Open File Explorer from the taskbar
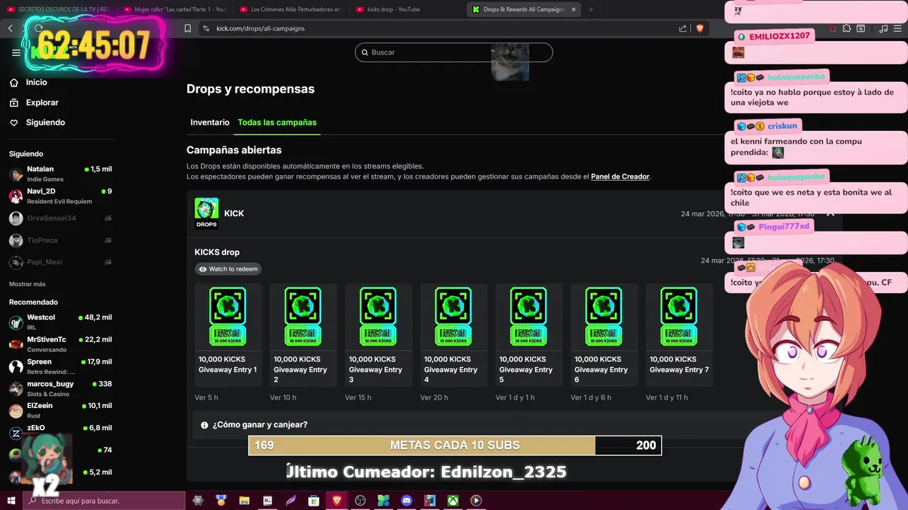Image resolution: width=908 pixels, height=510 pixels. [244, 501]
